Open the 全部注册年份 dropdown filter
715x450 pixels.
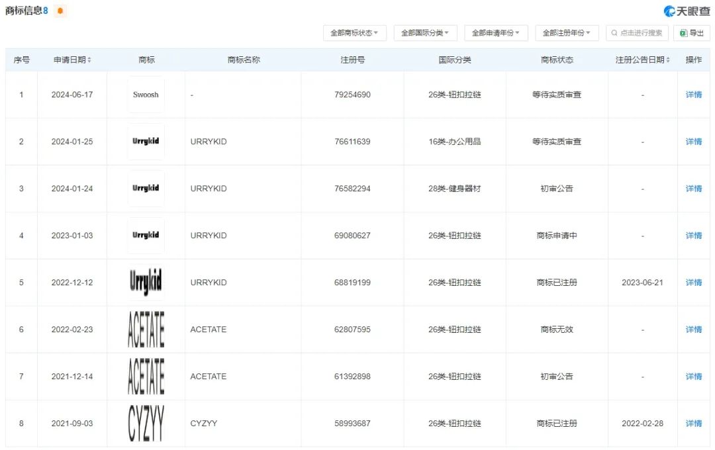click(566, 33)
